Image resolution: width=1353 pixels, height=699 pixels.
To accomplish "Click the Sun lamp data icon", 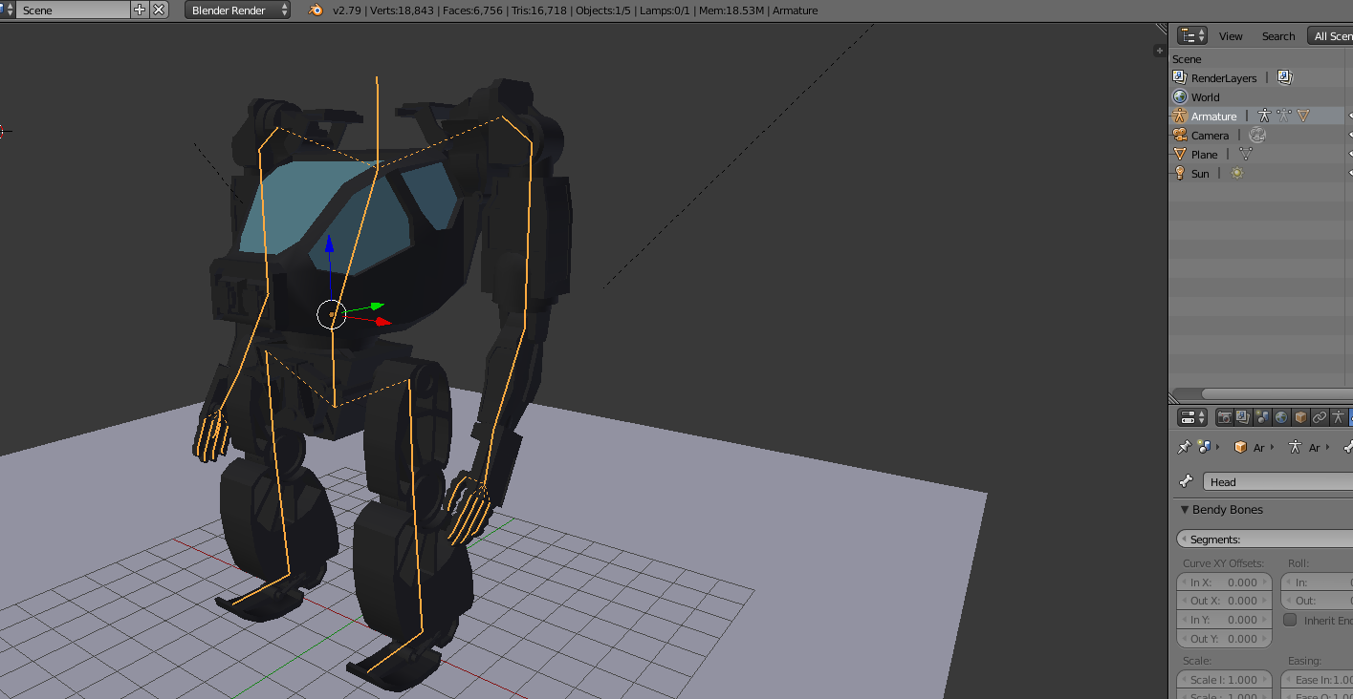I will 1237,174.
